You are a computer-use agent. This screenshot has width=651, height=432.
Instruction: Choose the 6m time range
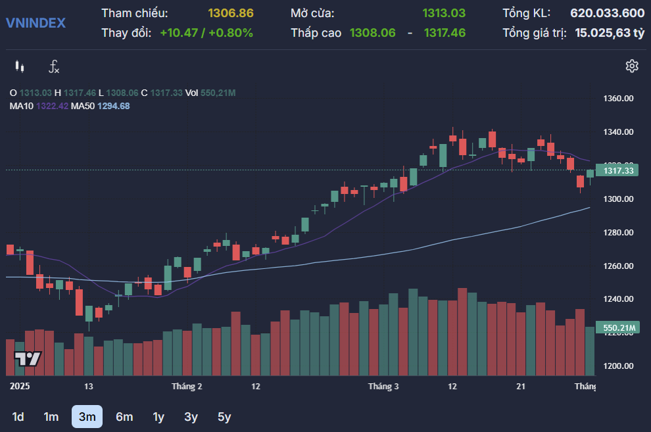124,417
